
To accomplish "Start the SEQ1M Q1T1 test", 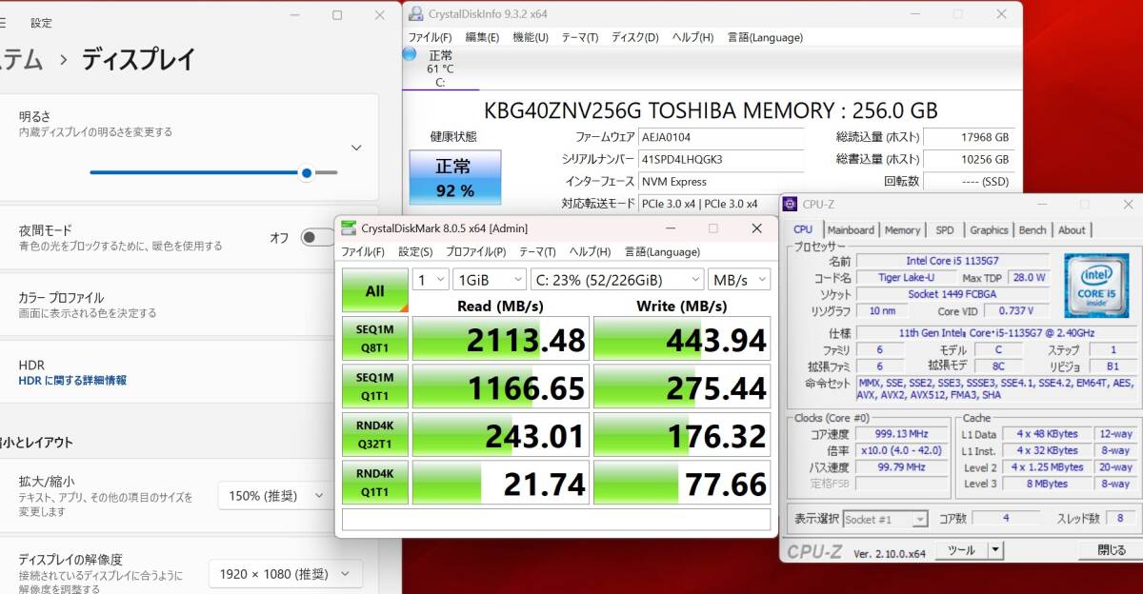I will point(375,386).
